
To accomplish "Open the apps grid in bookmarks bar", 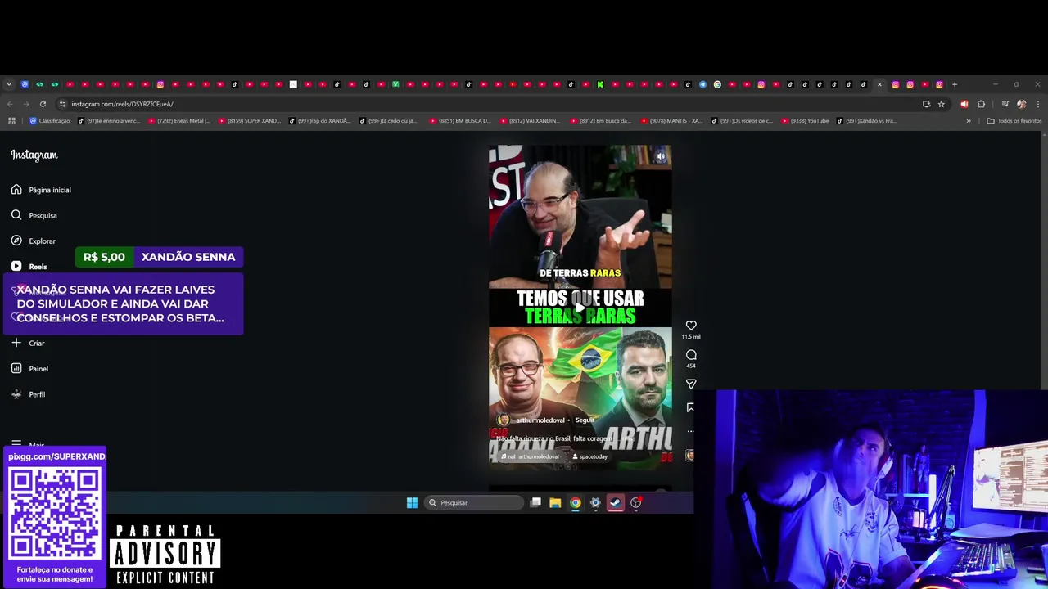I will pos(11,121).
